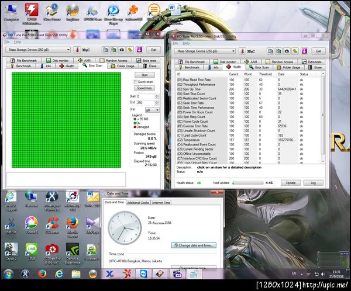The image size is (351, 291).
Task: Open Help menu in left HD Tune window
Action: click(x=18, y=42)
